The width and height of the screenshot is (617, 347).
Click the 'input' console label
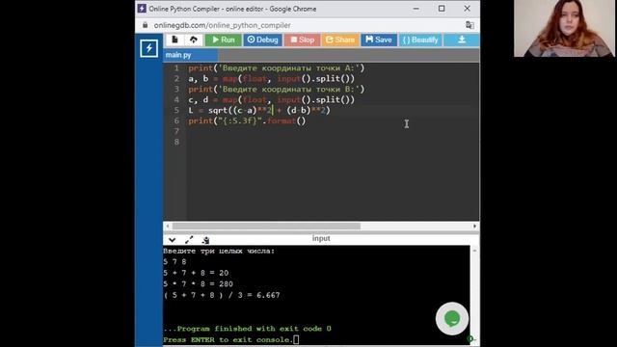[321, 238]
